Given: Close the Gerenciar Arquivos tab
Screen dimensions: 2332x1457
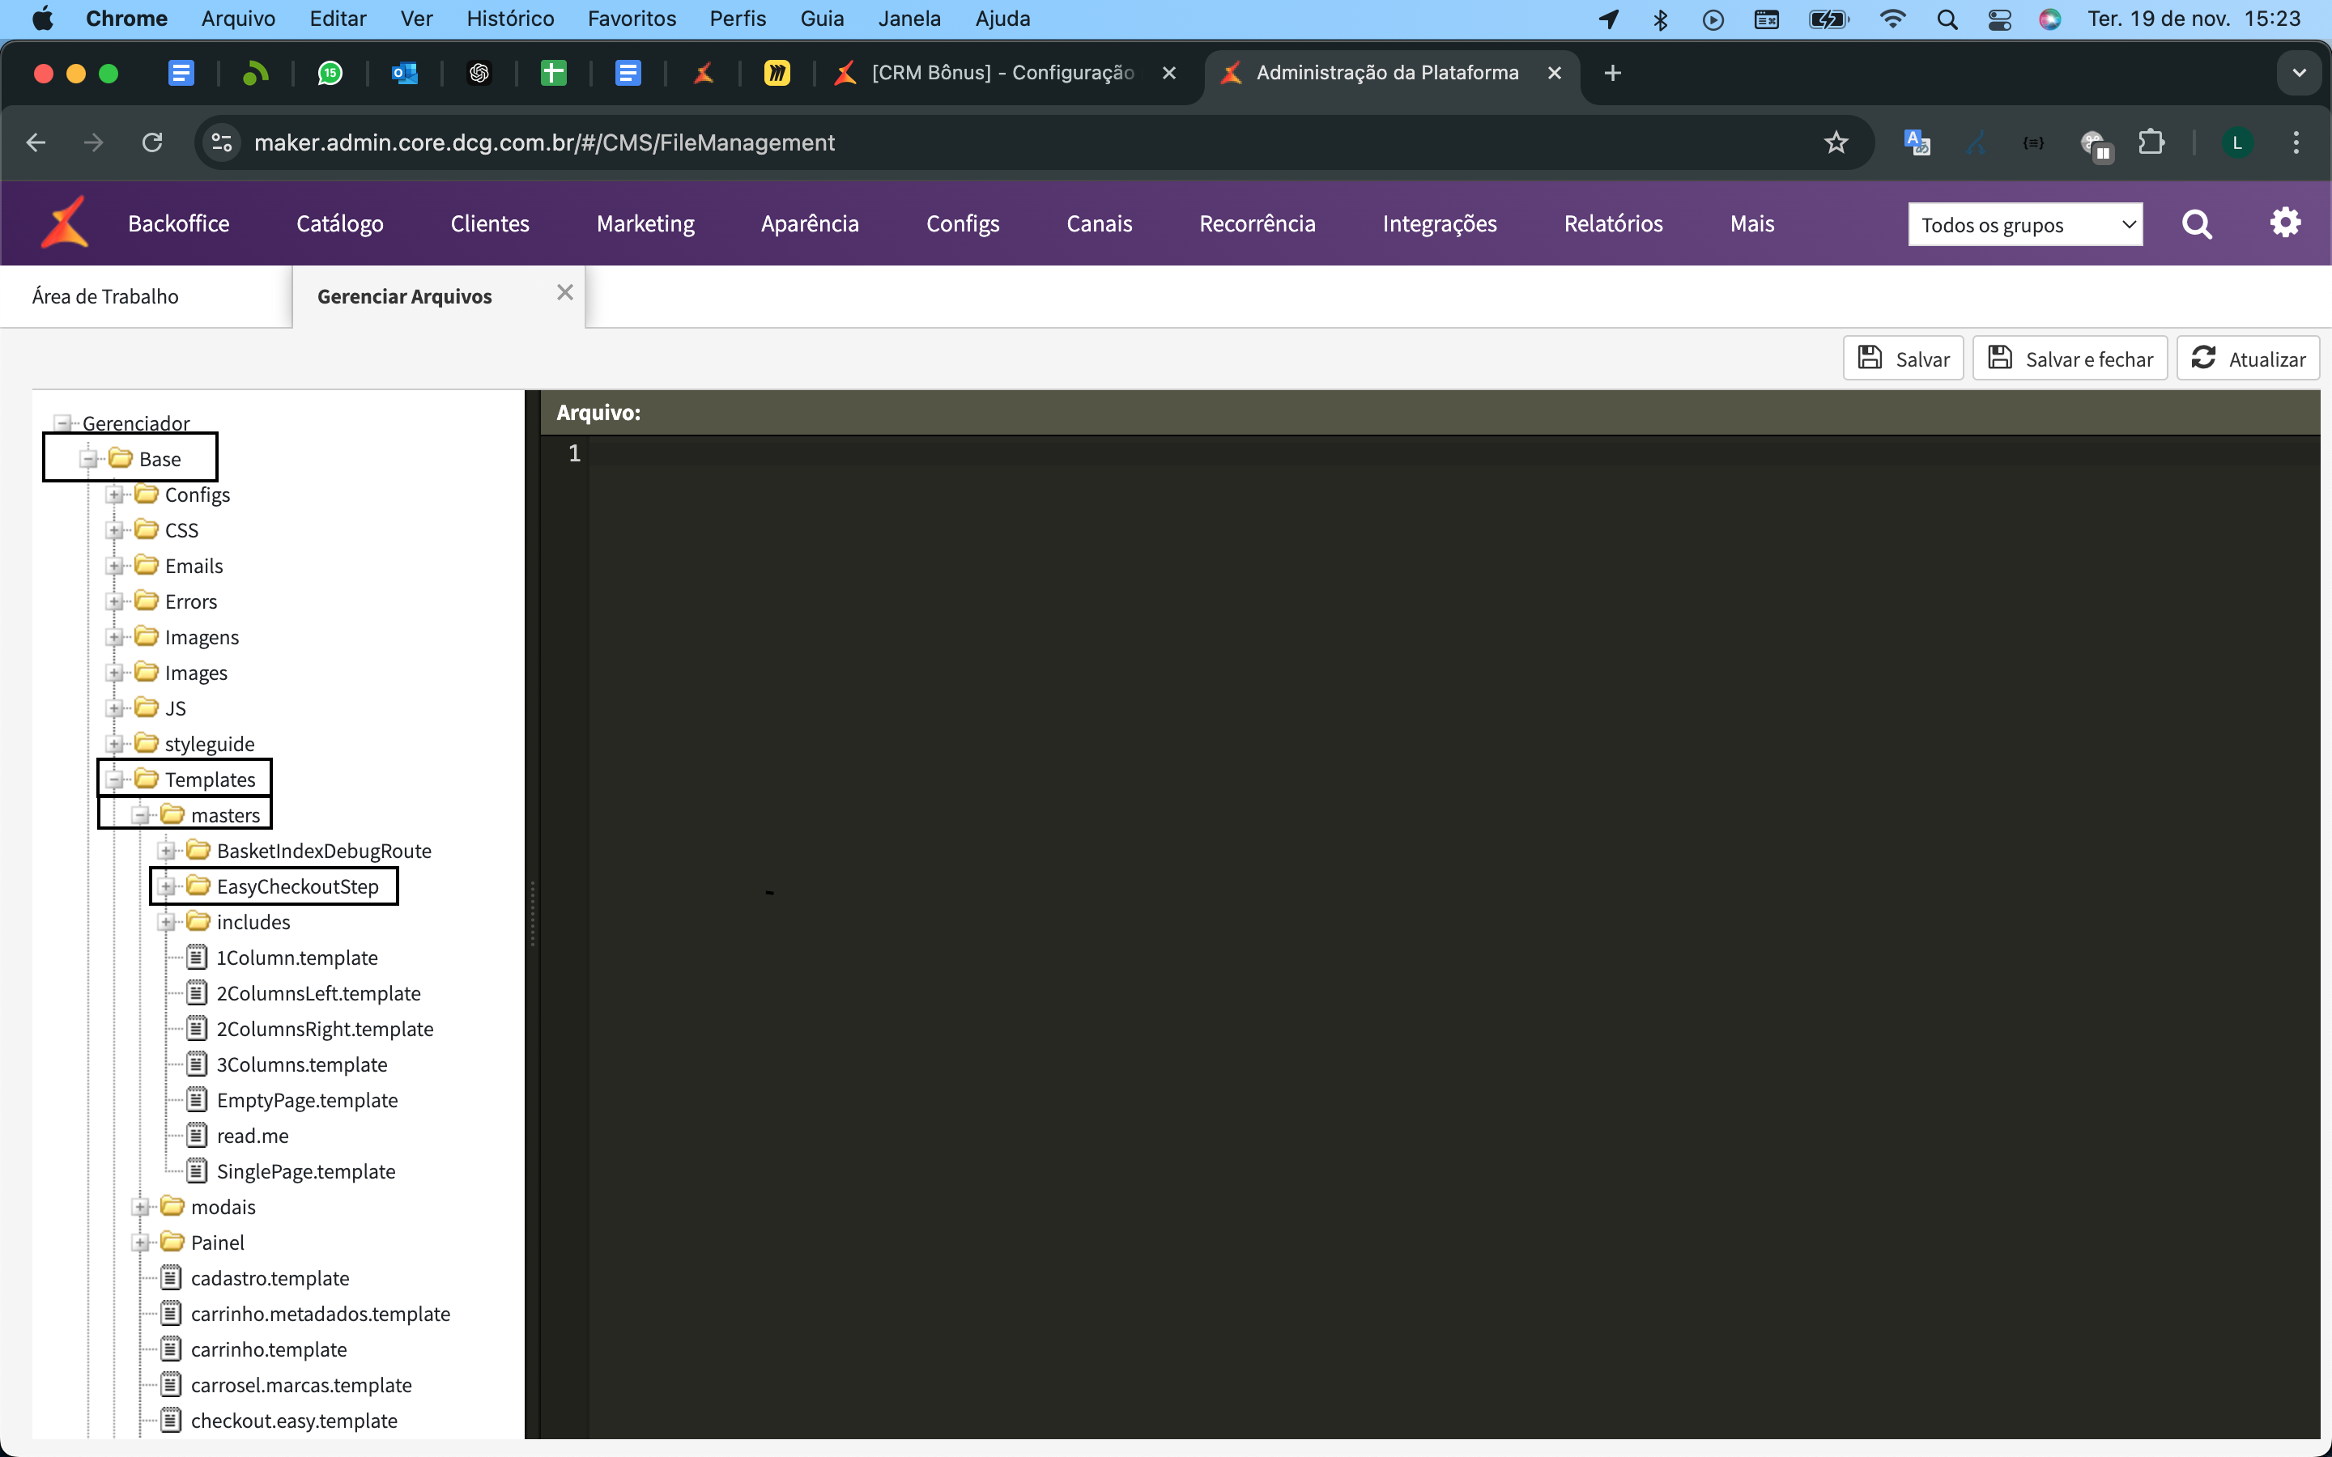Looking at the screenshot, I should (564, 293).
